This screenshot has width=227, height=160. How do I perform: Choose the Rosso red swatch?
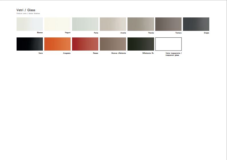click(85, 44)
